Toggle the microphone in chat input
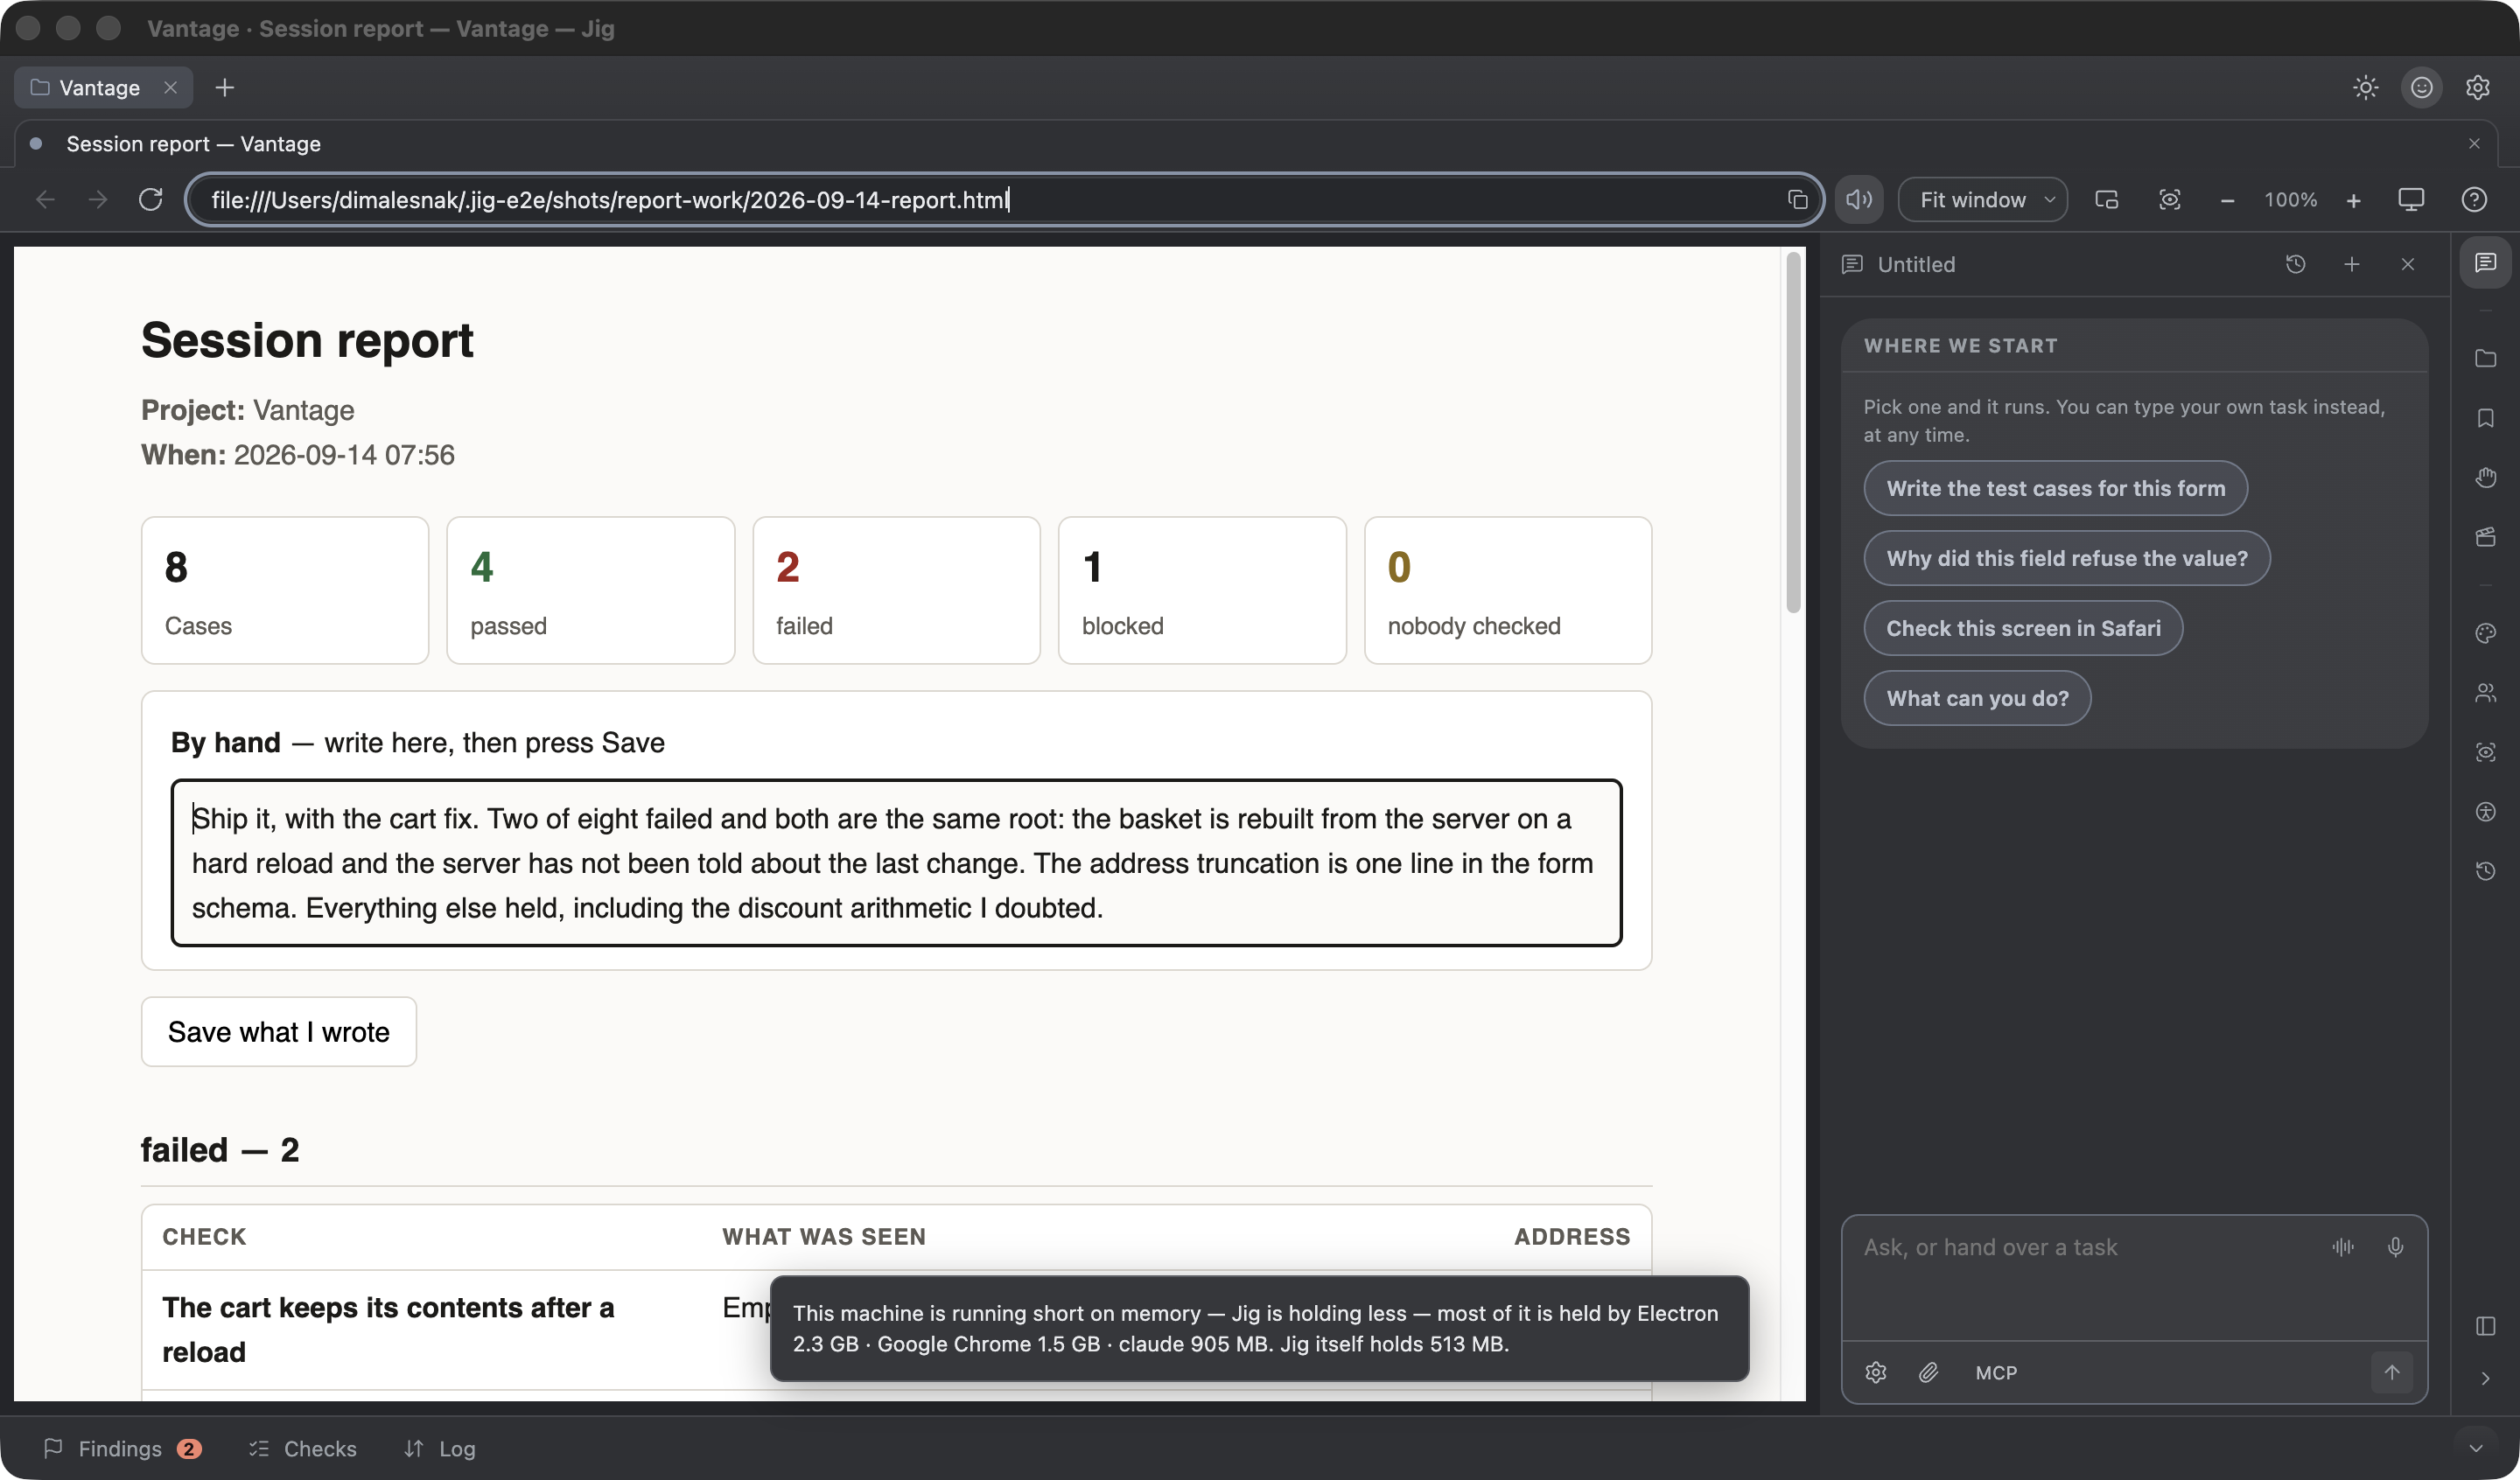 (2395, 1247)
